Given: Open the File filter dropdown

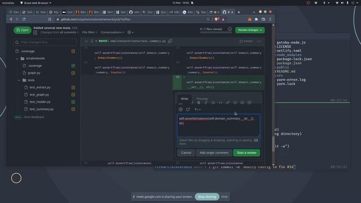Looking at the screenshot, I should 90,33.
